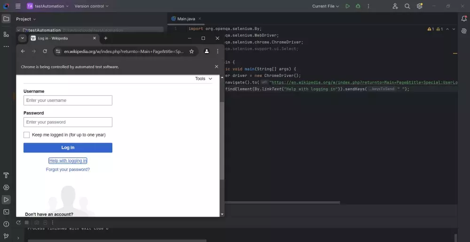Go back in the Chrome window

click(x=23, y=51)
